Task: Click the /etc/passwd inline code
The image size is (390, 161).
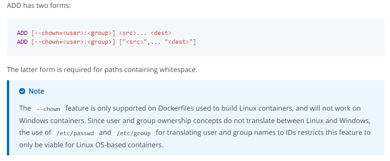Action: pos(75,133)
